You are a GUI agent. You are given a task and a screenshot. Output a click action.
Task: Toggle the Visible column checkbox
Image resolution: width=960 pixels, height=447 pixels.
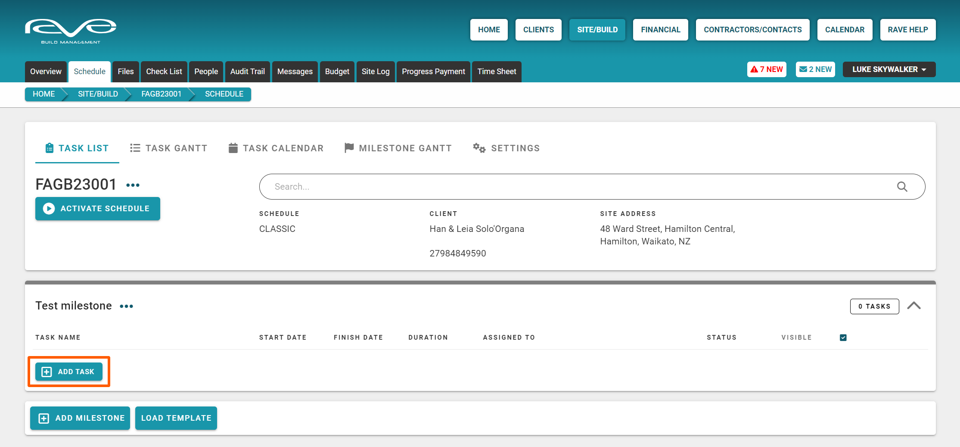843,338
